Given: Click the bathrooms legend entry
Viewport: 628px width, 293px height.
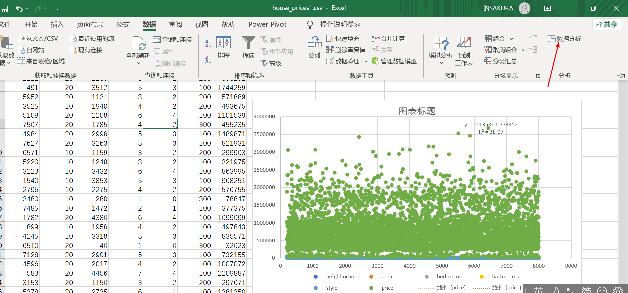Looking at the screenshot, I should click(499, 277).
